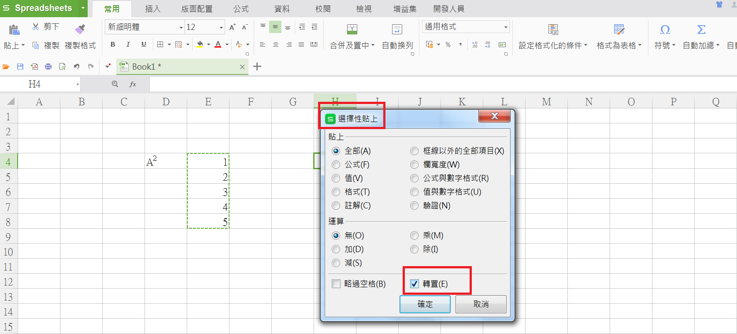Toggle underline formatting
Image resolution: width=737 pixels, height=334 pixels.
(x=144, y=45)
